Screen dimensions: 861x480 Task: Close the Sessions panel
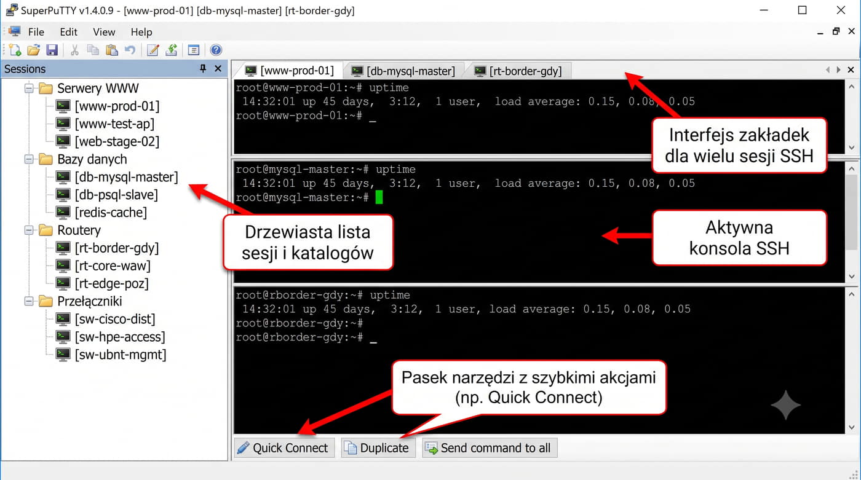click(218, 69)
